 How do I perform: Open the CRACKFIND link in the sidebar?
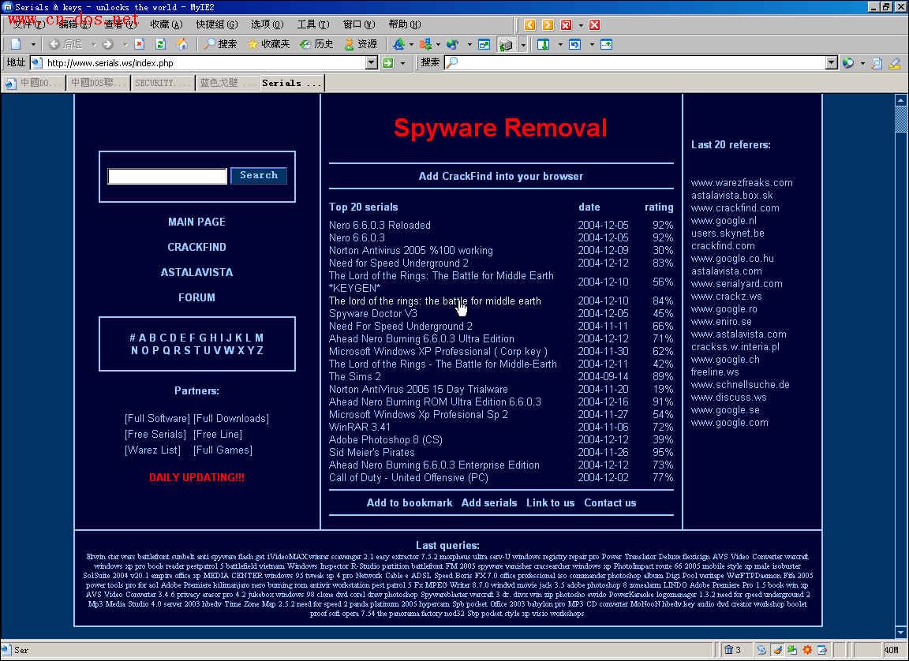[196, 248]
